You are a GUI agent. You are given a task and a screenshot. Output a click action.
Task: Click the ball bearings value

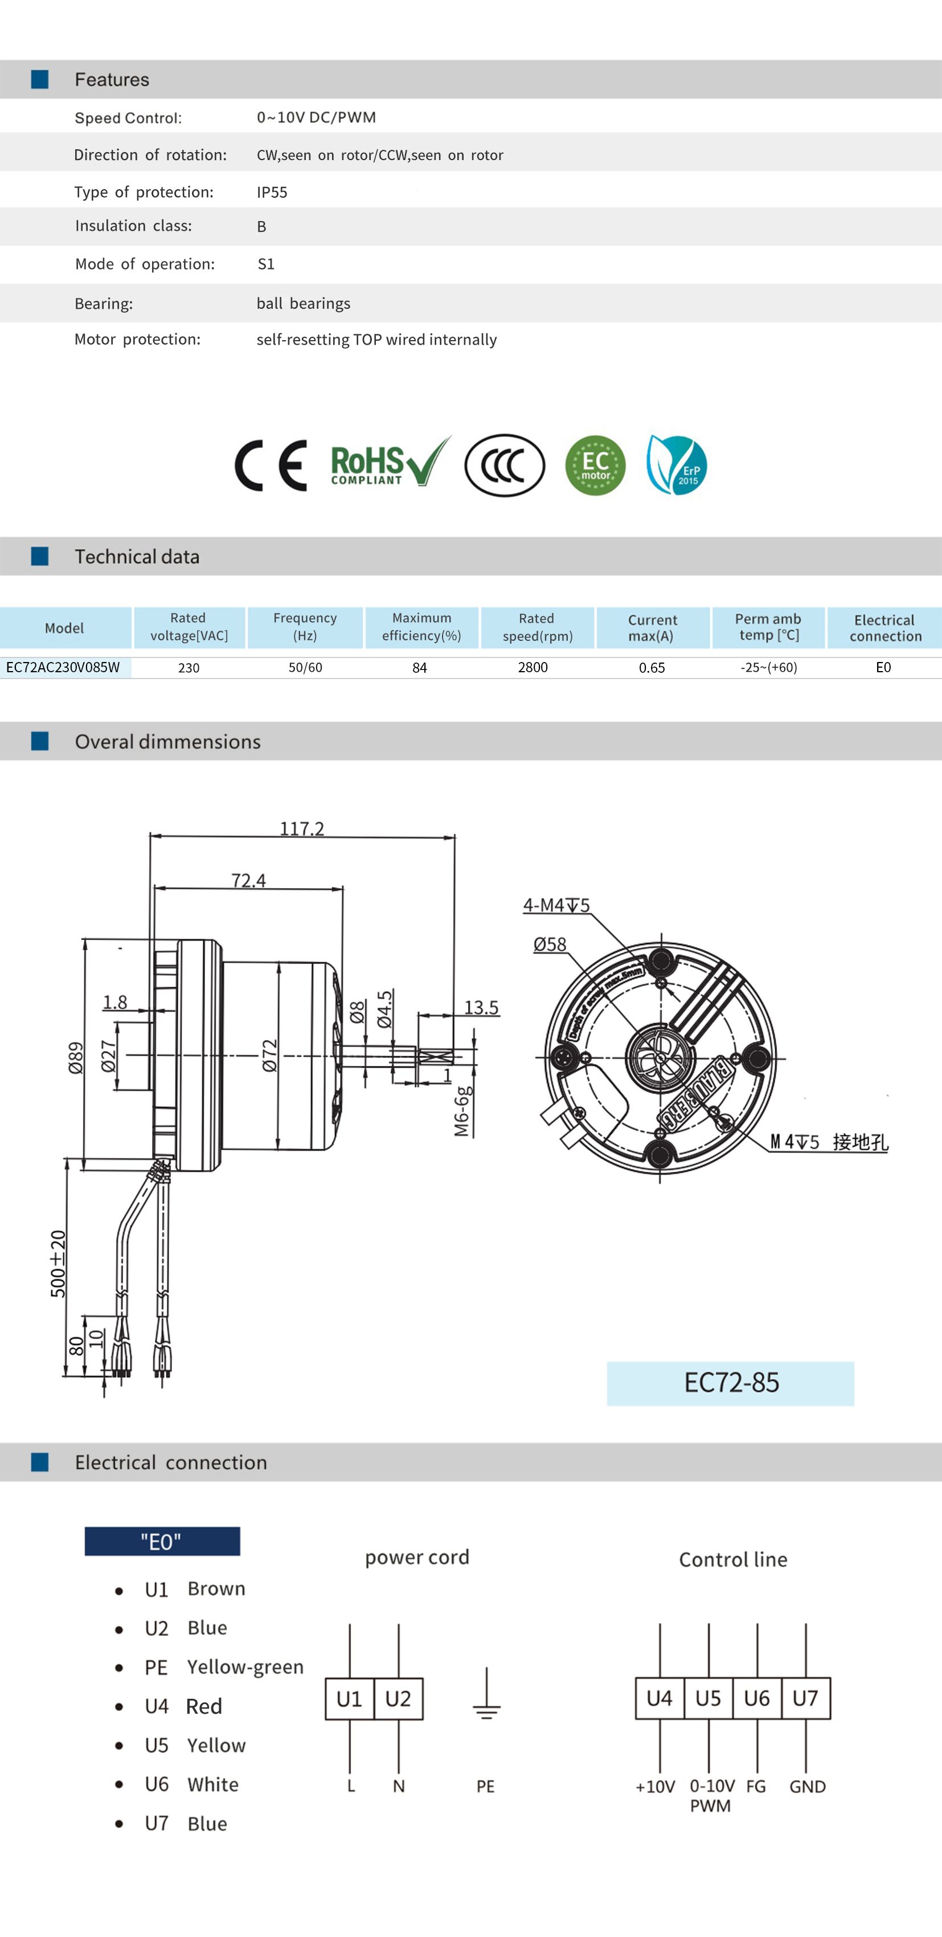(304, 303)
